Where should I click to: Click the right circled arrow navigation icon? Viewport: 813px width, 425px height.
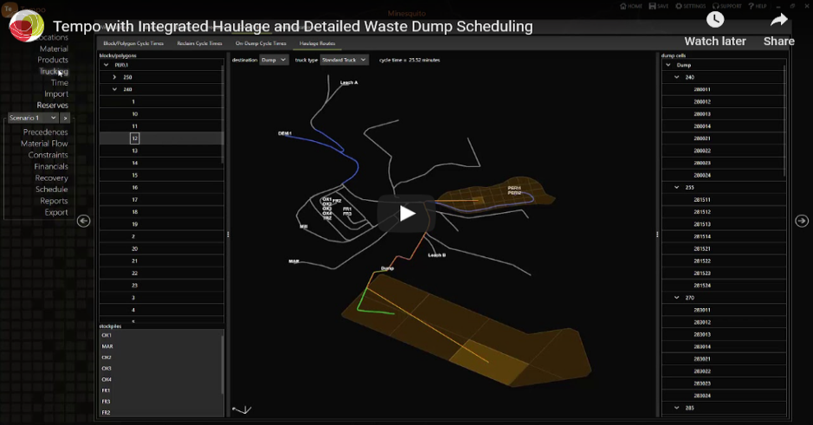[802, 221]
